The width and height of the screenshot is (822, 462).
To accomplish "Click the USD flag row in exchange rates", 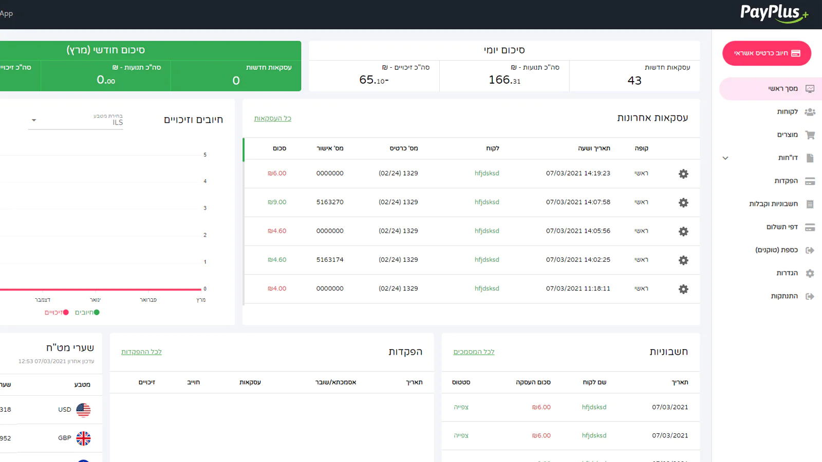I will (83, 410).
